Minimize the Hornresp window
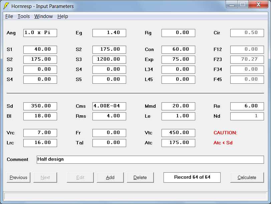The width and height of the screenshot is (271, 204). click(x=232, y=5)
